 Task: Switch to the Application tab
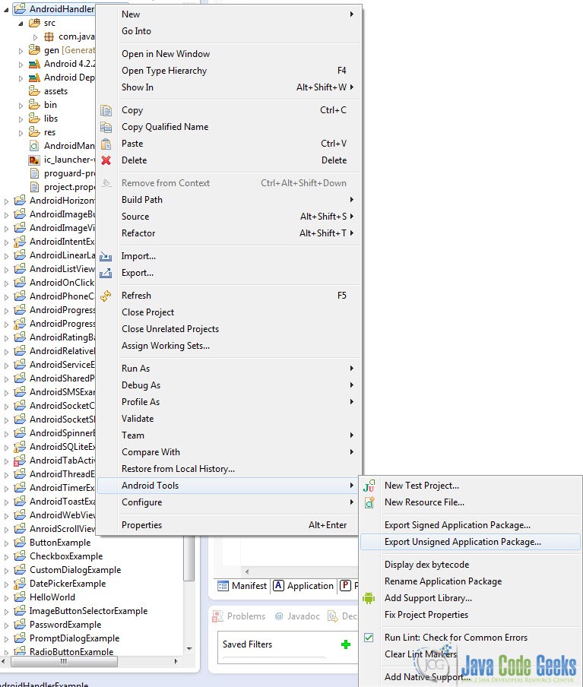click(x=303, y=586)
